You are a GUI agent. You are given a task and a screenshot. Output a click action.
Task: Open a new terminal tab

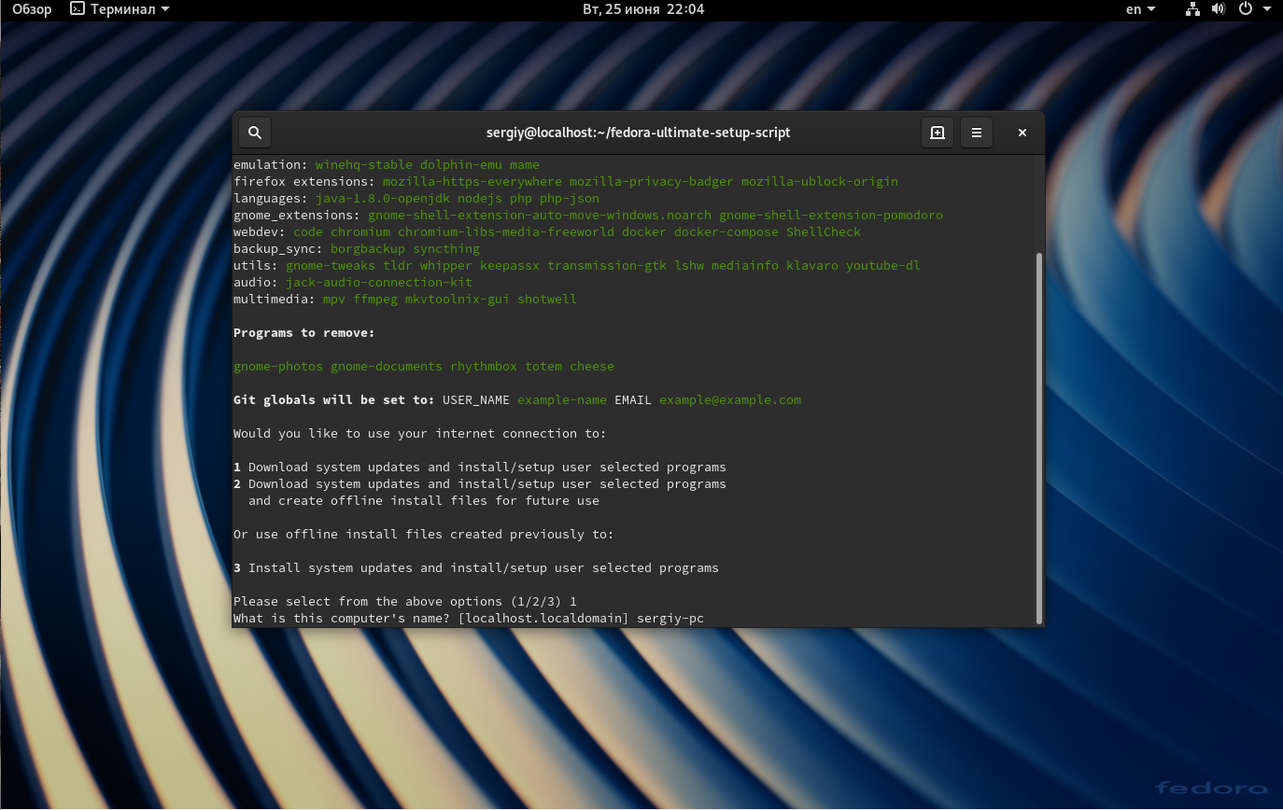938,133
